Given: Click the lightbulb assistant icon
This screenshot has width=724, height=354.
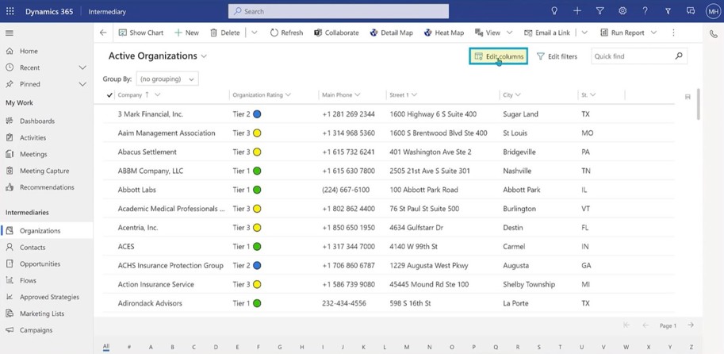Looking at the screenshot, I should (554, 11).
